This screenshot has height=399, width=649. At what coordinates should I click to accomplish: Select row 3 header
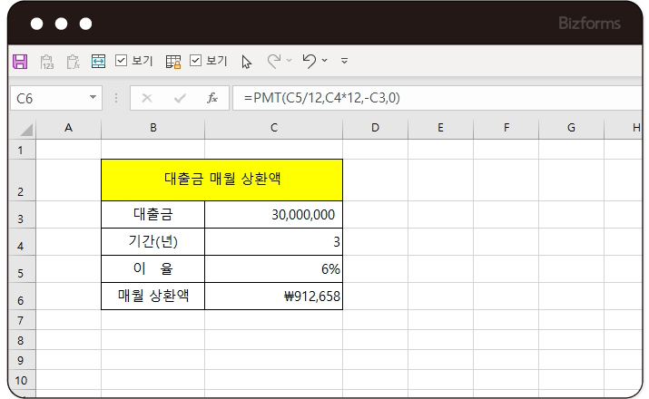tap(23, 215)
